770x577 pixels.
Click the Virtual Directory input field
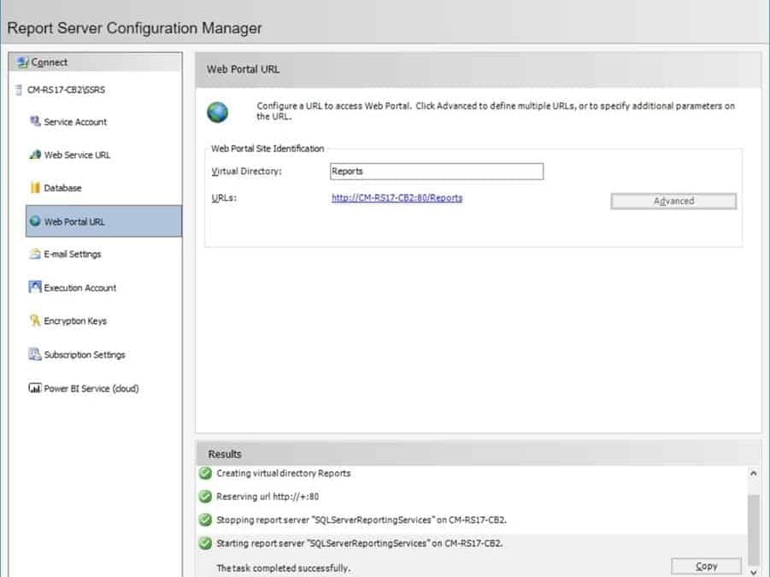tap(437, 171)
